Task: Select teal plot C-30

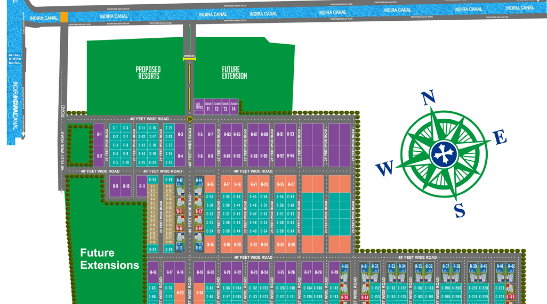Action: pos(210,197)
